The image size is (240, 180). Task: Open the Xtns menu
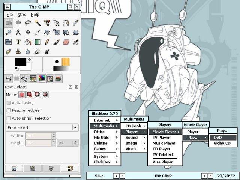tap(22, 15)
